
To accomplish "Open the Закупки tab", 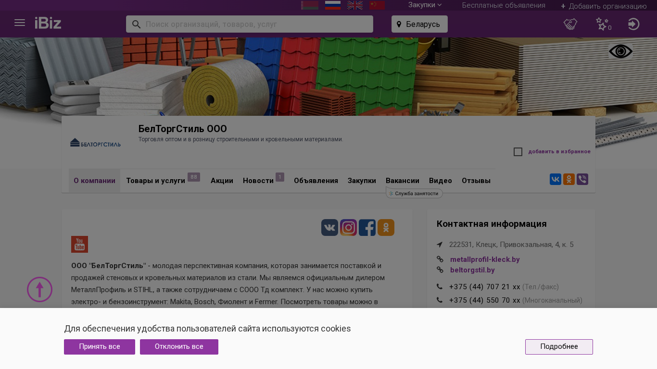I will pos(362,181).
